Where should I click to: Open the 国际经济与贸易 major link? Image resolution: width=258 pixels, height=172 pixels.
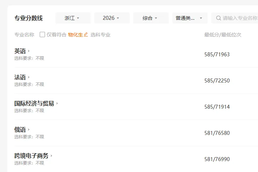pos(34,103)
